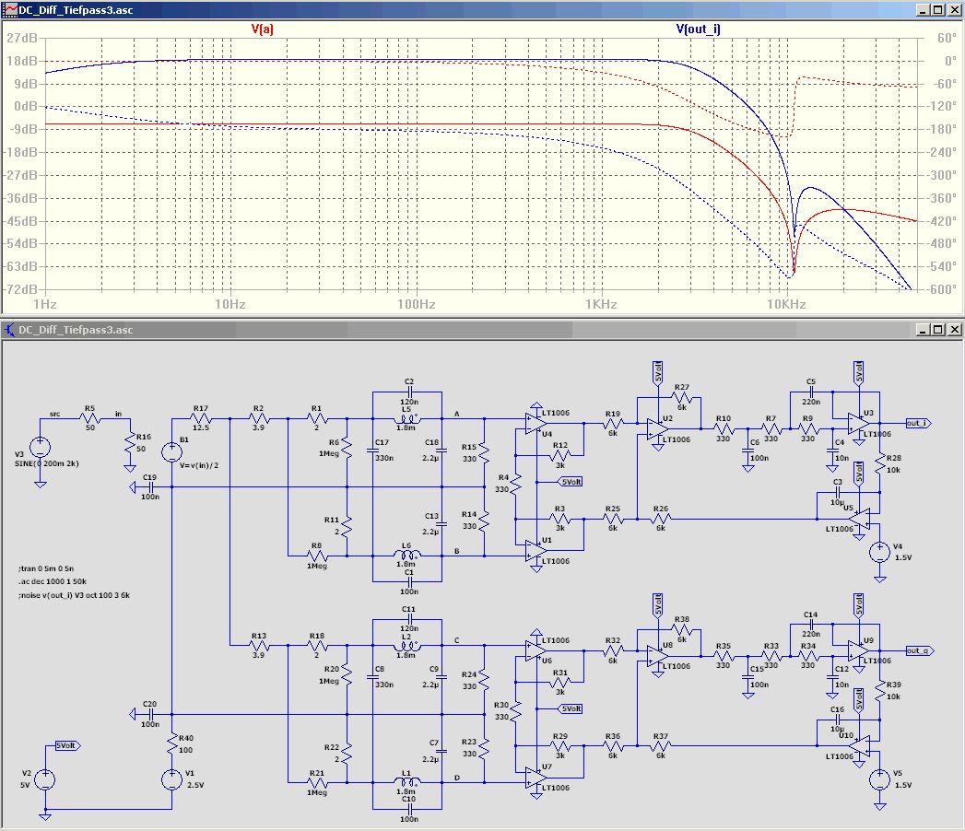Screen dimensions: 965x831
Task: Open the schematic window system menu icon
Action: point(10,330)
